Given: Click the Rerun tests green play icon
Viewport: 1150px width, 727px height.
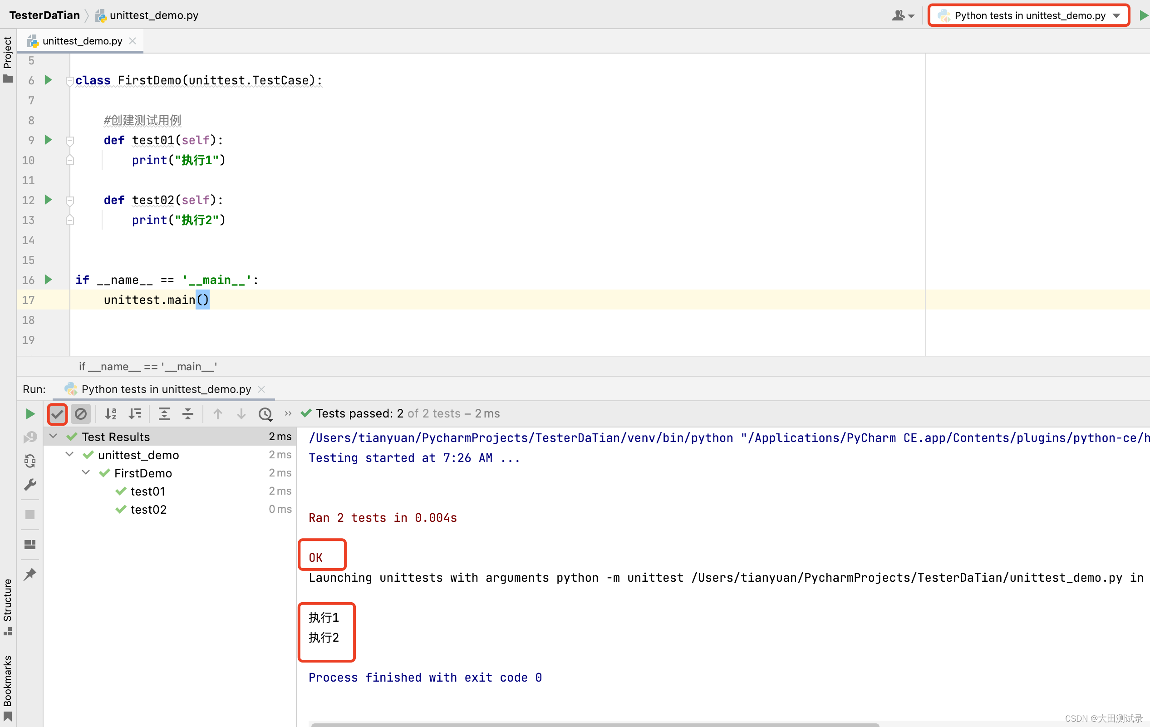Looking at the screenshot, I should (29, 414).
